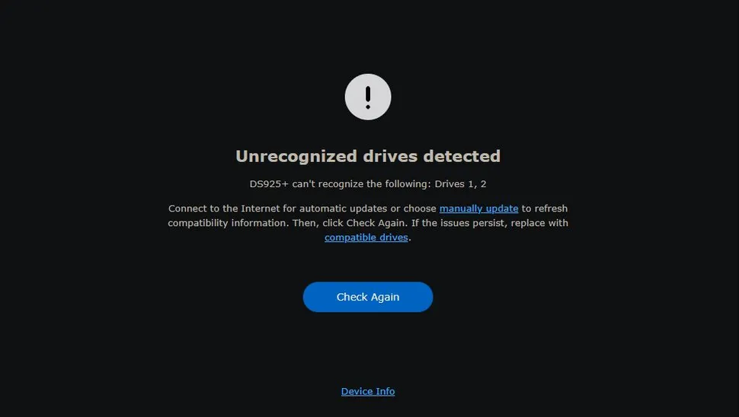Viewport: 739px width, 417px height.
Task: Click the "Drives 1, 2" text
Action: point(460,184)
